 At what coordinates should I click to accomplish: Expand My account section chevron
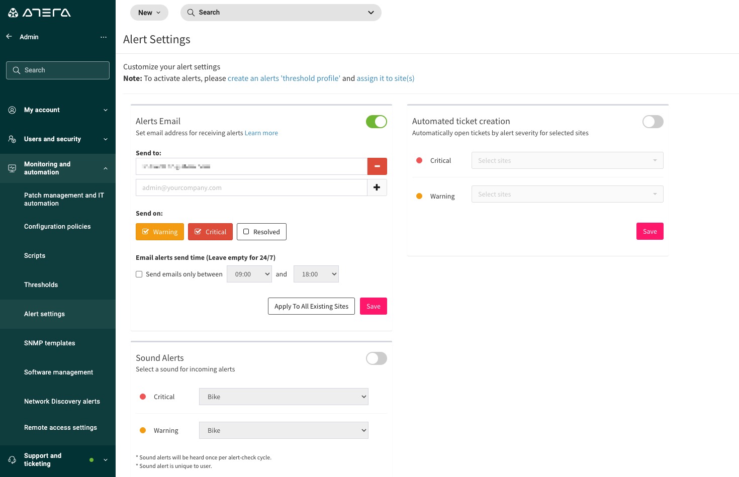tap(106, 110)
